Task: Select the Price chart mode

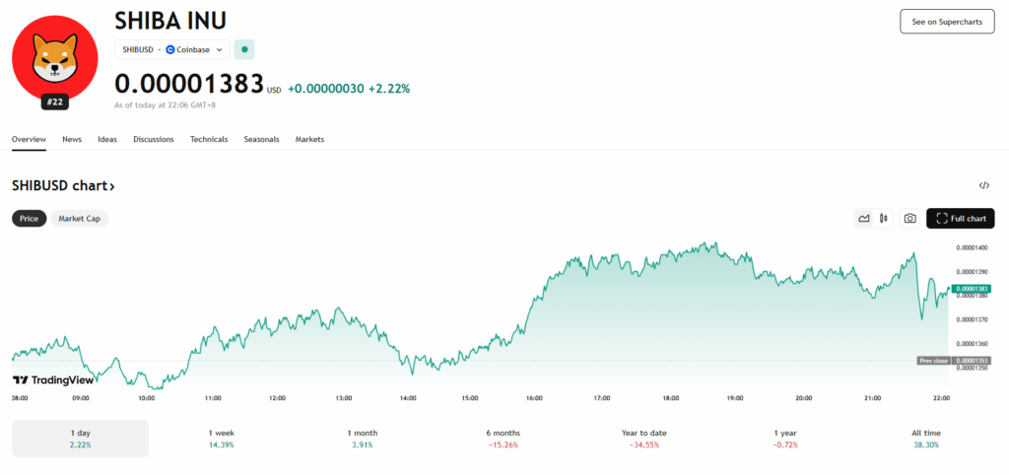Action: click(29, 219)
